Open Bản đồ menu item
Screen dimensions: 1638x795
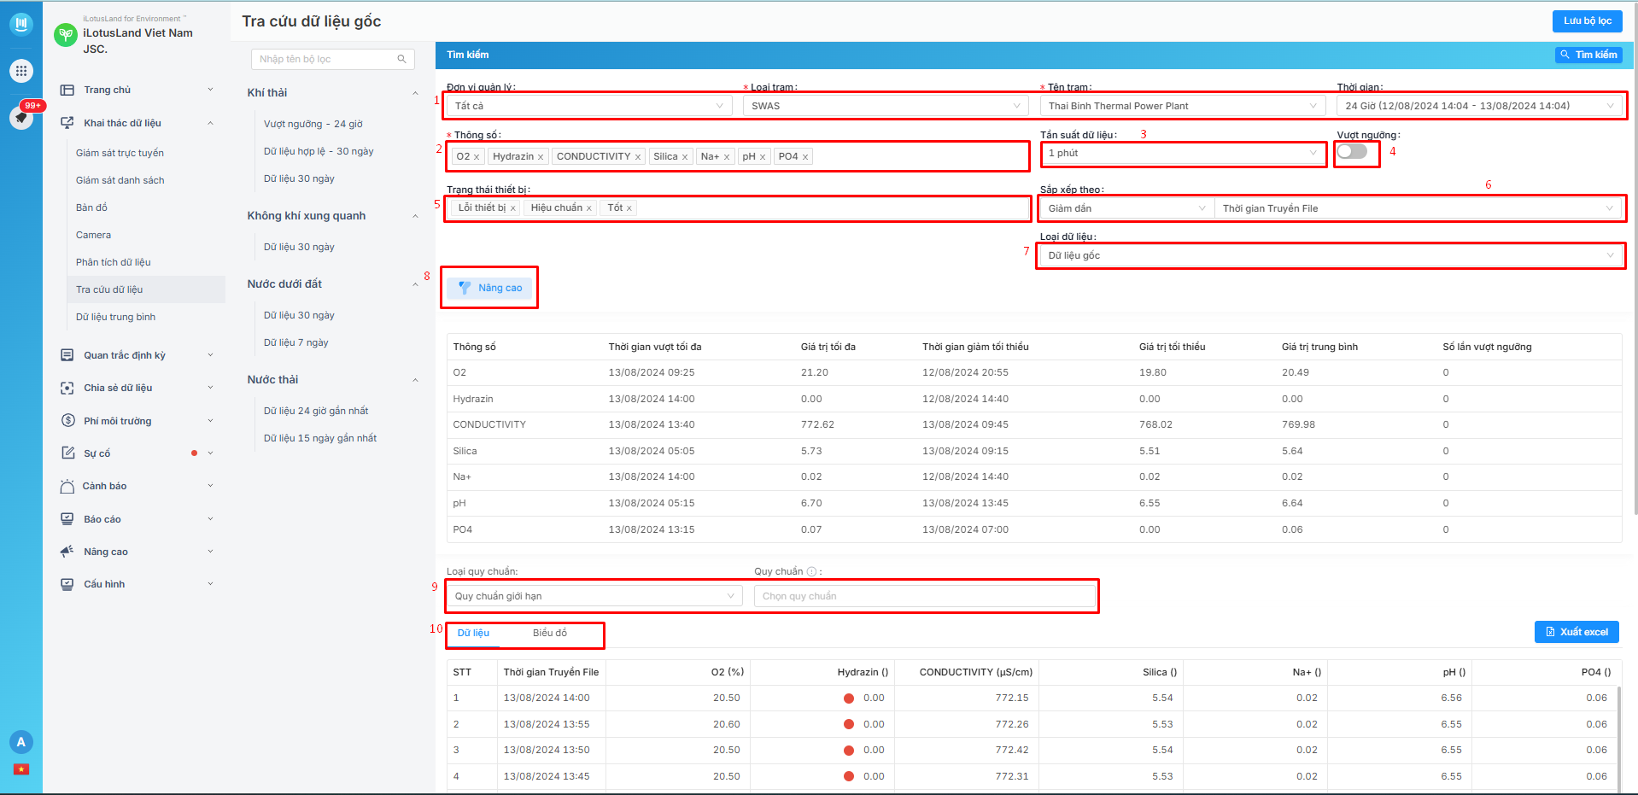coord(91,208)
